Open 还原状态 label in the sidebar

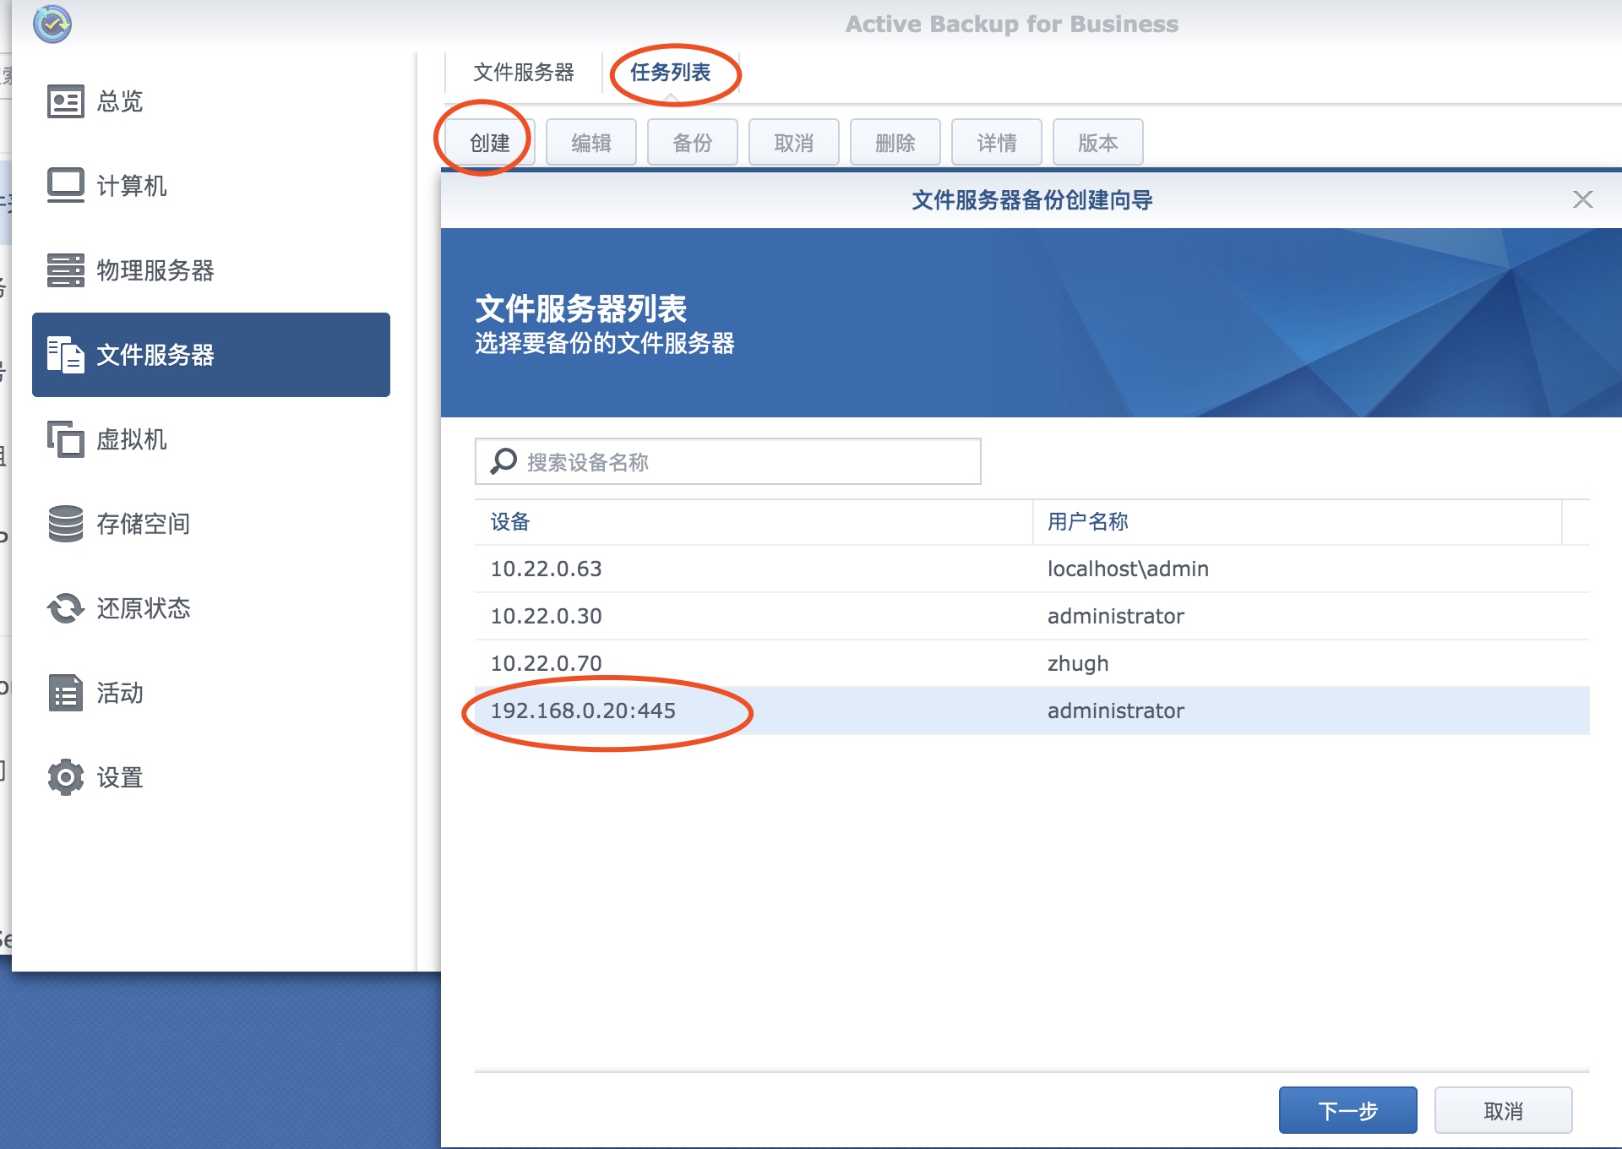tap(144, 608)
